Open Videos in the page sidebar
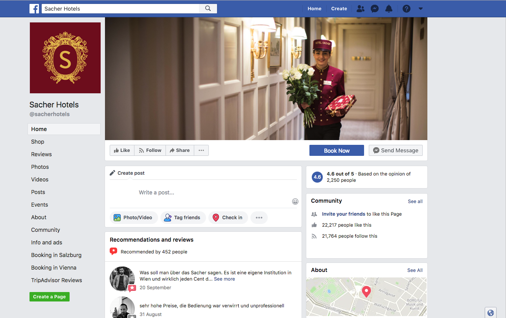Viewport: 506px width, 318px height. [x=40, y=179]
